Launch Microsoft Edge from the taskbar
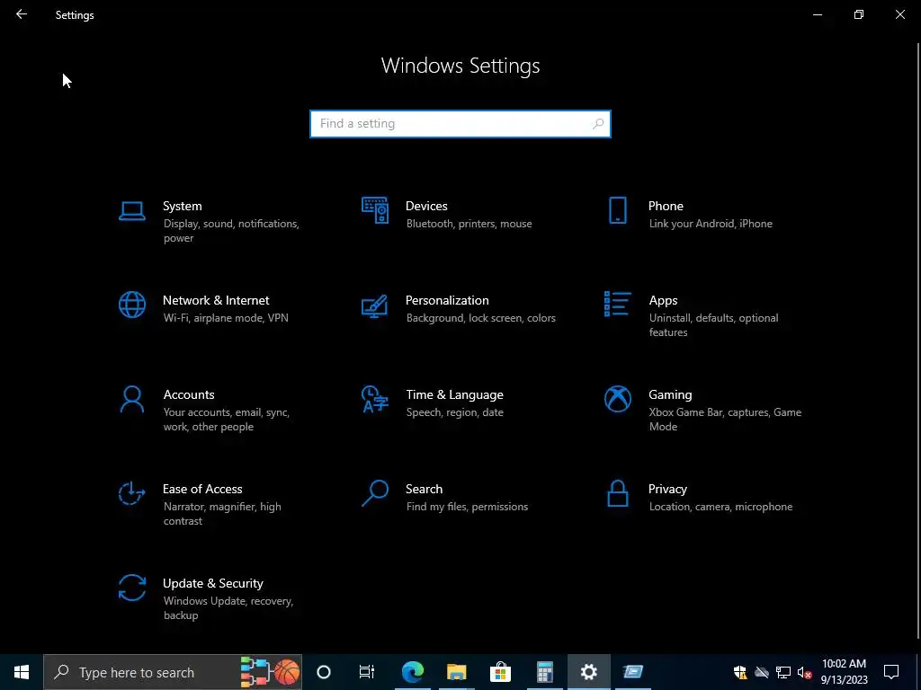This screenshot has height=690, width=921. coord(412,672)
